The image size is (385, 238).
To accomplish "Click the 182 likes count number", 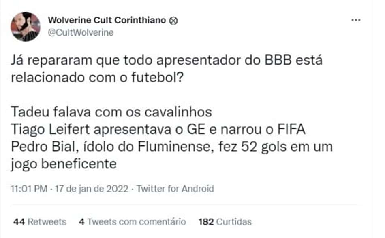I will click(x=206, y=221).
